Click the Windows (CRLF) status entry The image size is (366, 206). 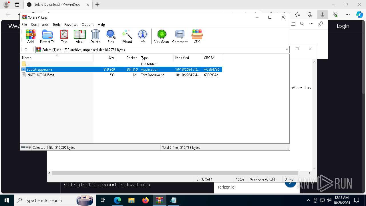[x=262, y=179]
